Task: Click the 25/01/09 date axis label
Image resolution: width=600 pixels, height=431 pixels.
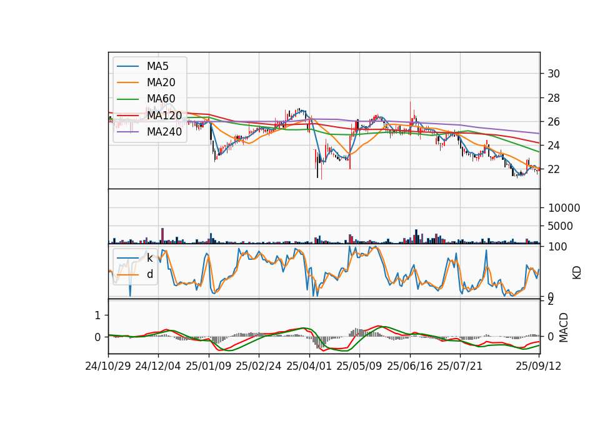Action: coord(209,366)
